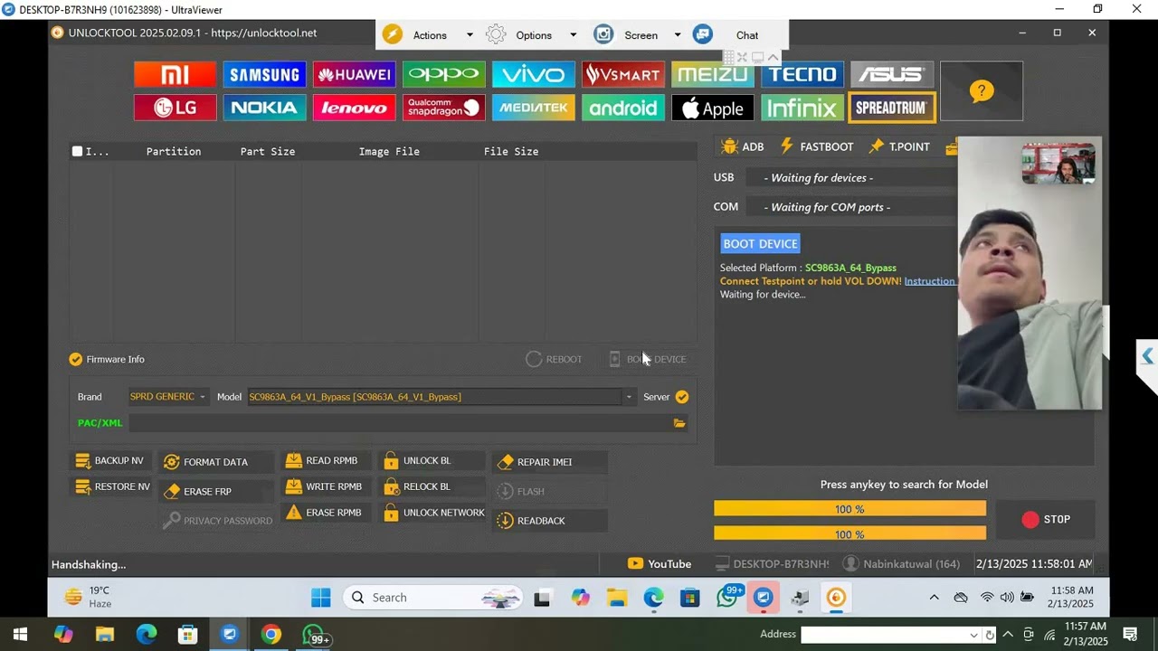Select the Vsmart brand logo
This screenshot has width=1158, height=651.
click(622, 74)
